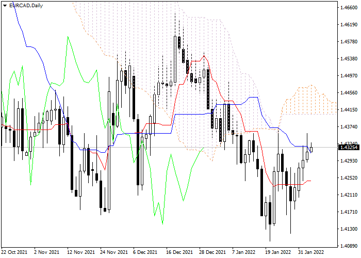361x258 pixels.
Task: Select the 1.40890 price axis label
Action: [x=349, y=246]
